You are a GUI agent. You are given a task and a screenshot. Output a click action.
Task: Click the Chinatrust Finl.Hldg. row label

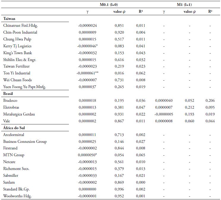click(20, 26)
